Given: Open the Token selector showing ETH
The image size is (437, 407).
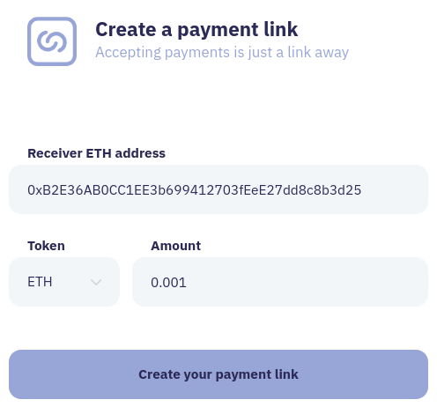Looking at the screenshot, I should 64,282.
